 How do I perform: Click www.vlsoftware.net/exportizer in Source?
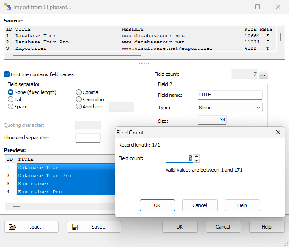tap(167, 48)
